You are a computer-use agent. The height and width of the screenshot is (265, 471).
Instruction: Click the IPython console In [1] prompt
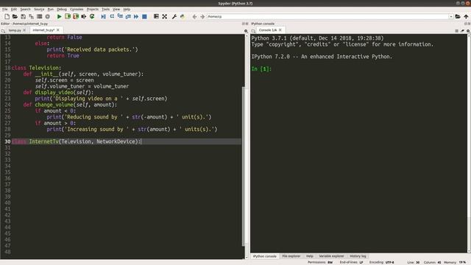(x=261, y=68)
